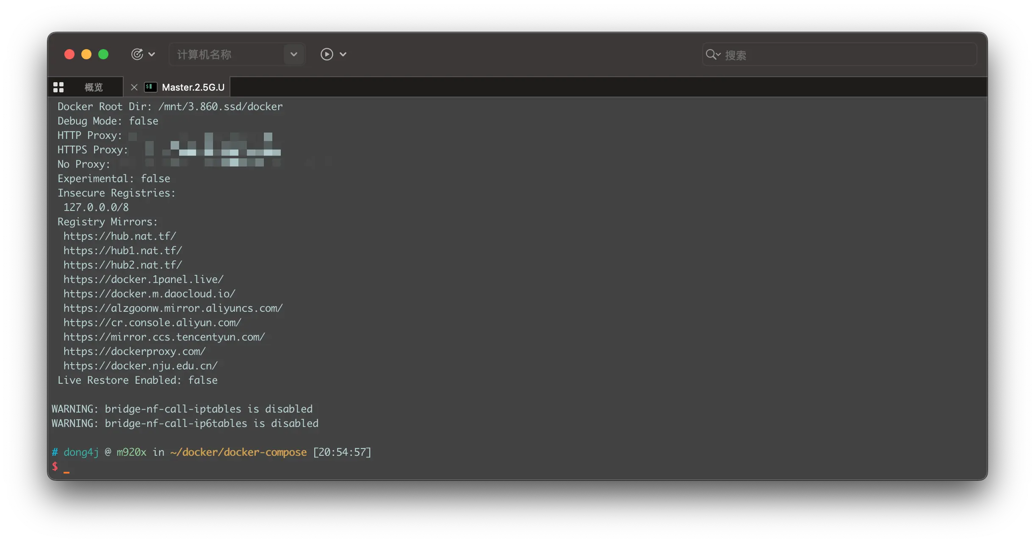Click the yellow minimize window button
Image resolution: width=1035 pixels, height=543 pixels.
(x=86, y=54)
